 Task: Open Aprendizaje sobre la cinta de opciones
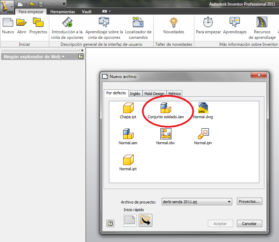[104, 28]
